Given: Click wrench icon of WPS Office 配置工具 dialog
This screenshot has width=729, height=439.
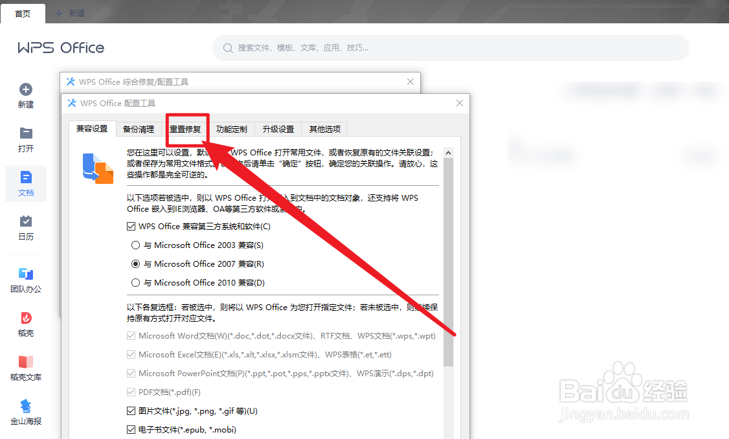Looking at the screenshot, I should pos(72,103).
